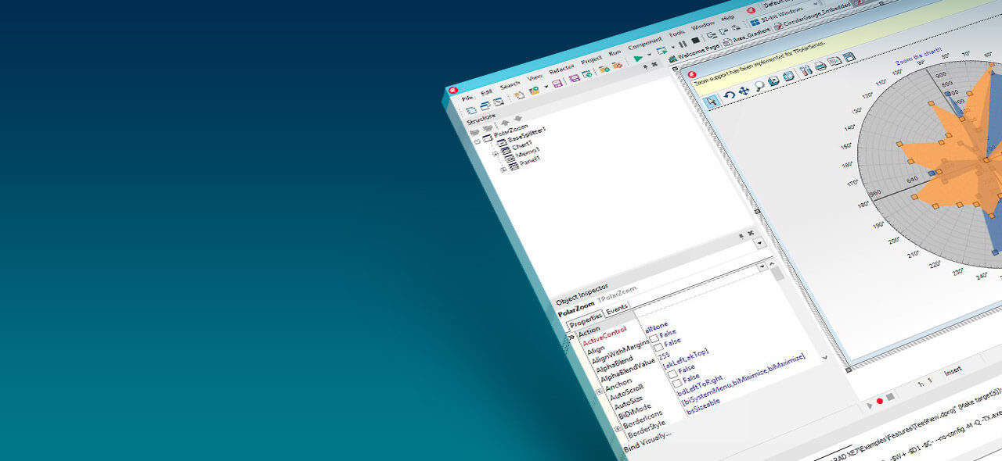The width and height of the screenshot is (1002, 461).
Task: Switch to the Properties tab
Action: pos(586,320)
